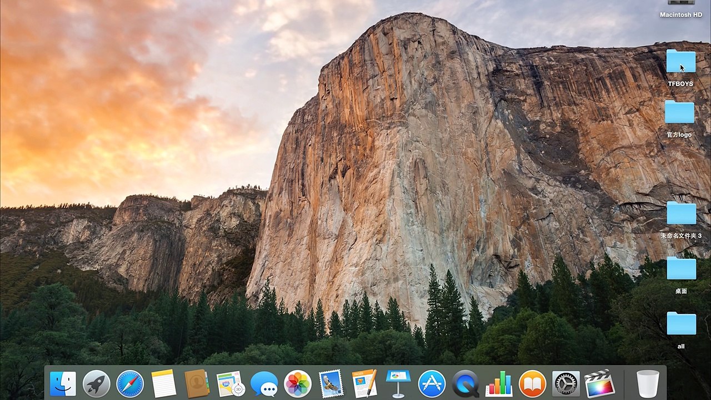Launch the Launchpad rocket icon

(96, 384)
